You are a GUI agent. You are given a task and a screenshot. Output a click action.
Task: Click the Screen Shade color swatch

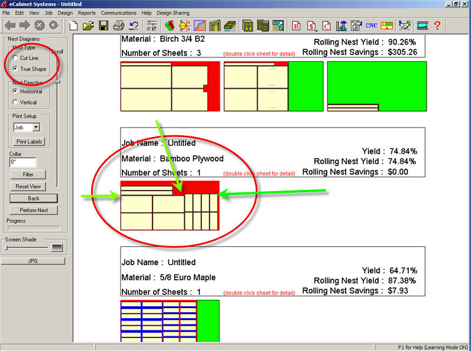[57, 248]
